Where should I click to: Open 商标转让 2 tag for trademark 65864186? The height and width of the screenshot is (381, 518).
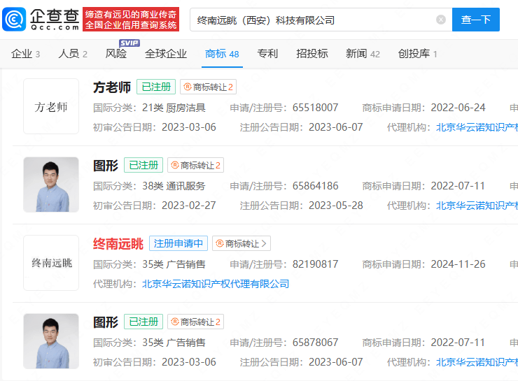click(195, 165)
